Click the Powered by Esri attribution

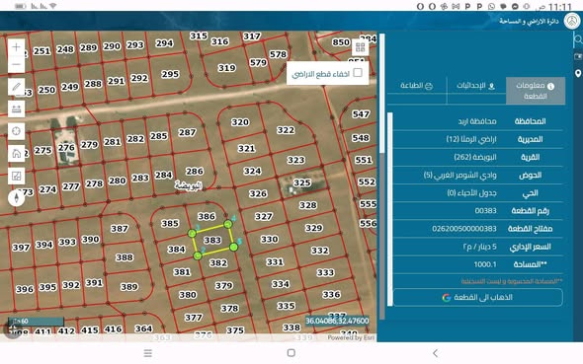click(x=351, y=337)
